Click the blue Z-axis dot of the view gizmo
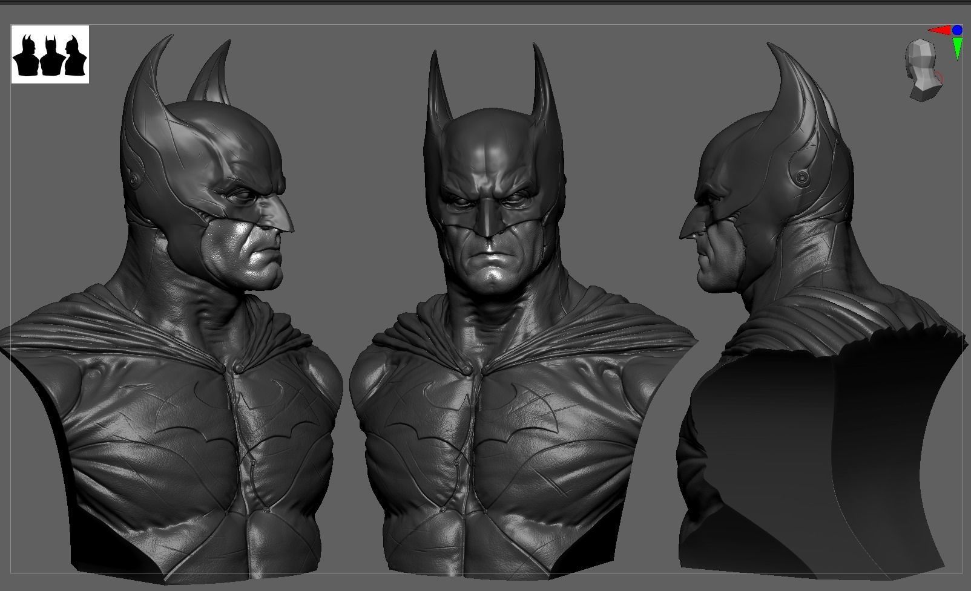The width and height of the screenshot is (971, 591). coord(957,30)
